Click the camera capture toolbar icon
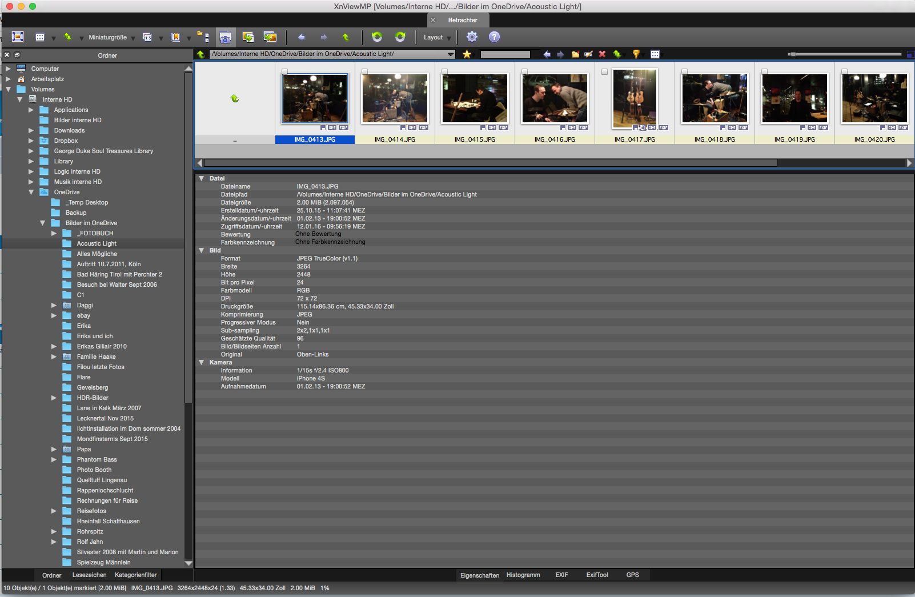915x597 pixels. pos(225,38)
